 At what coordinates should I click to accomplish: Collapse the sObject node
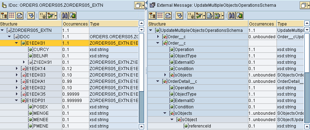(x=172, y=120)
